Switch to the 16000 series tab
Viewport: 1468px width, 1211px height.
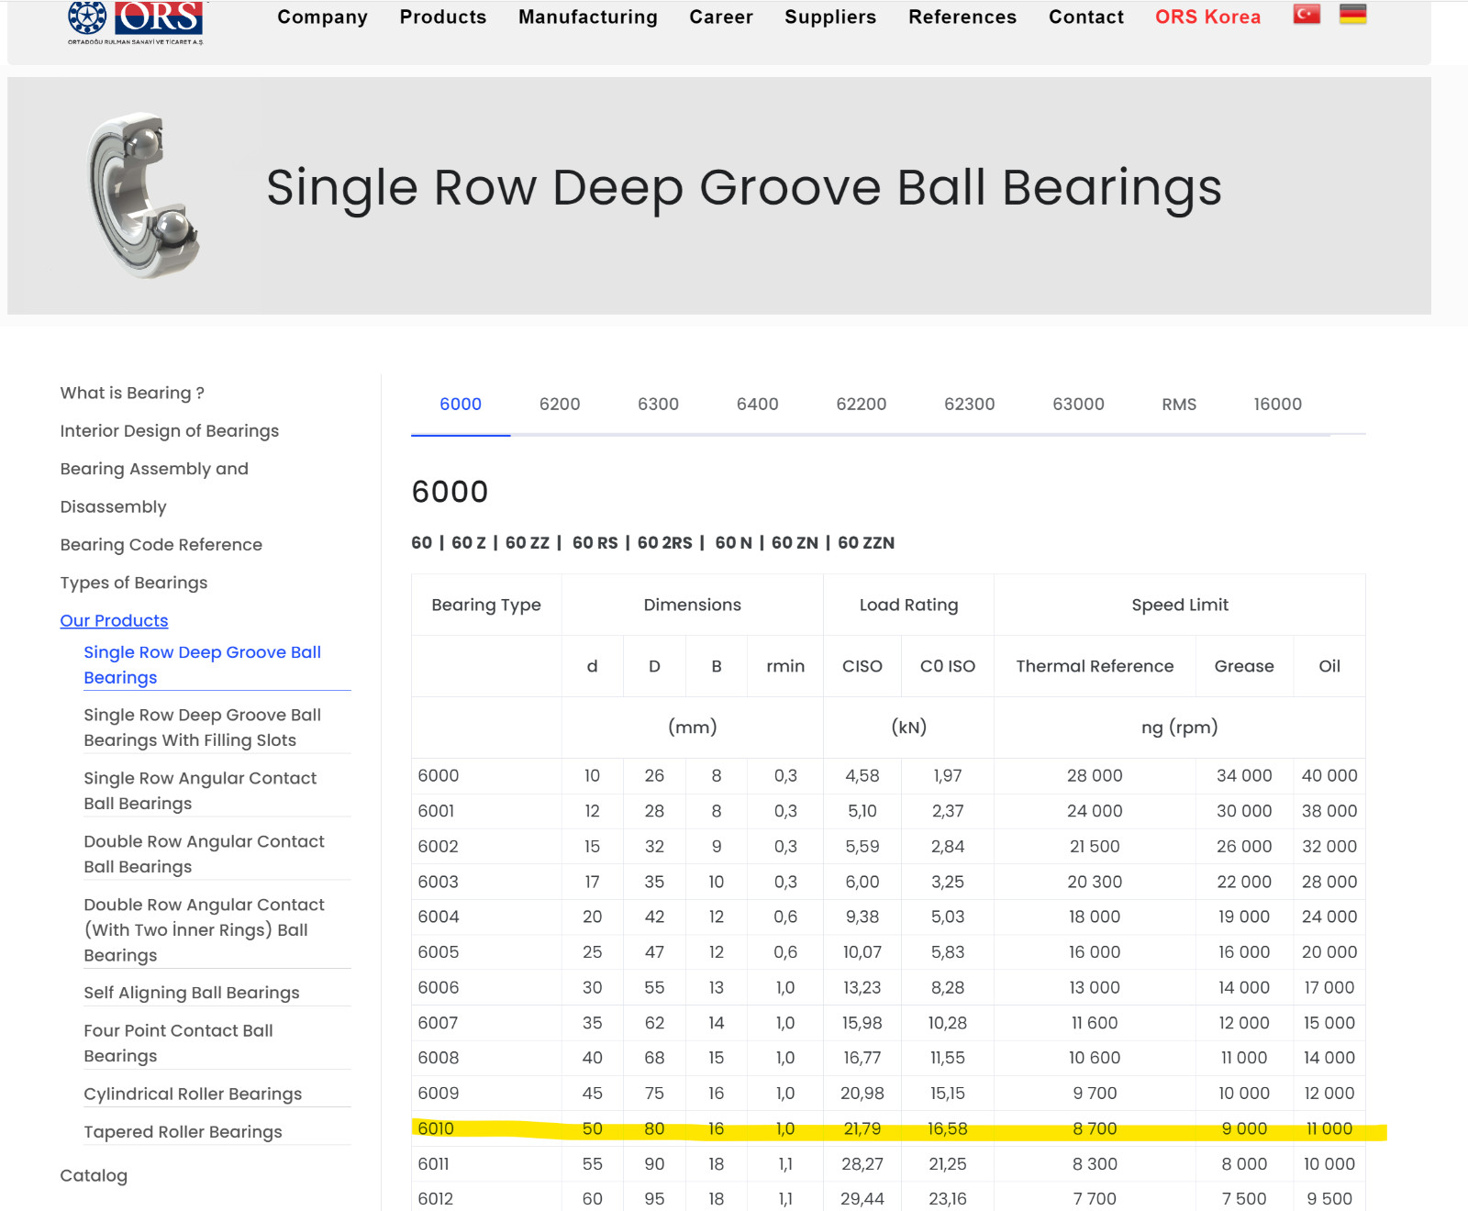[x=1278, y=405]
